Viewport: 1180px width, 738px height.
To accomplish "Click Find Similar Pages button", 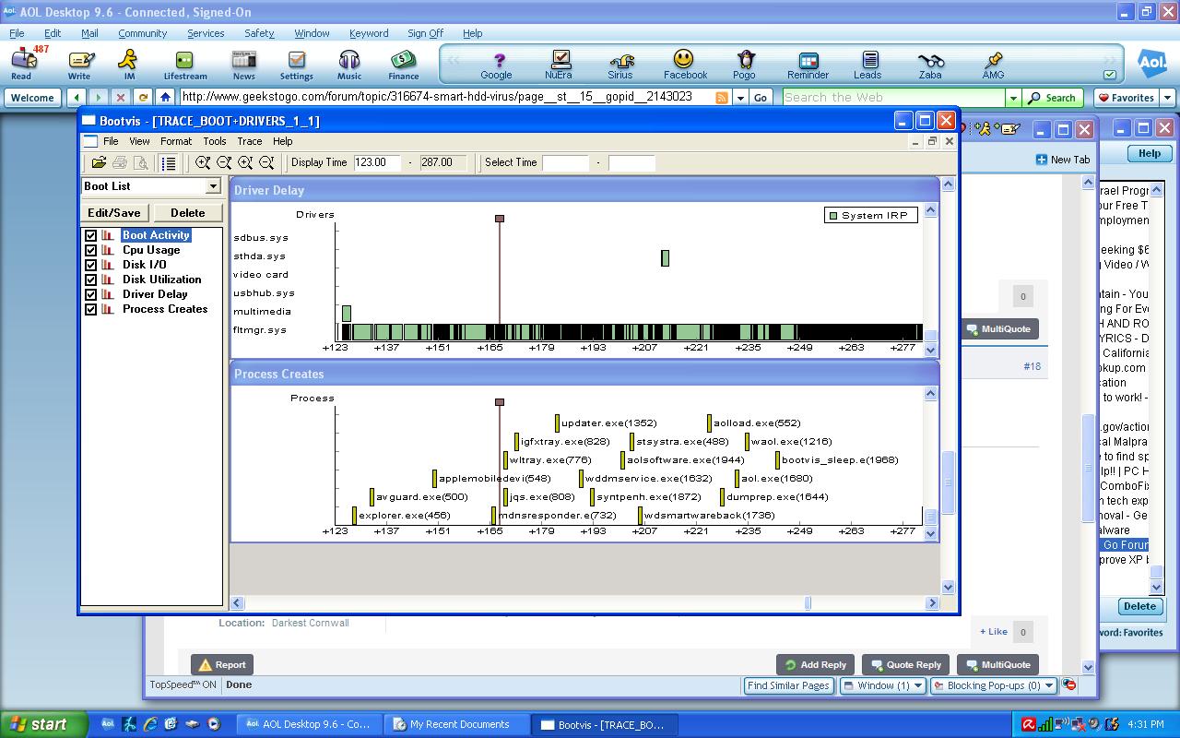I will tap(788, 685).
